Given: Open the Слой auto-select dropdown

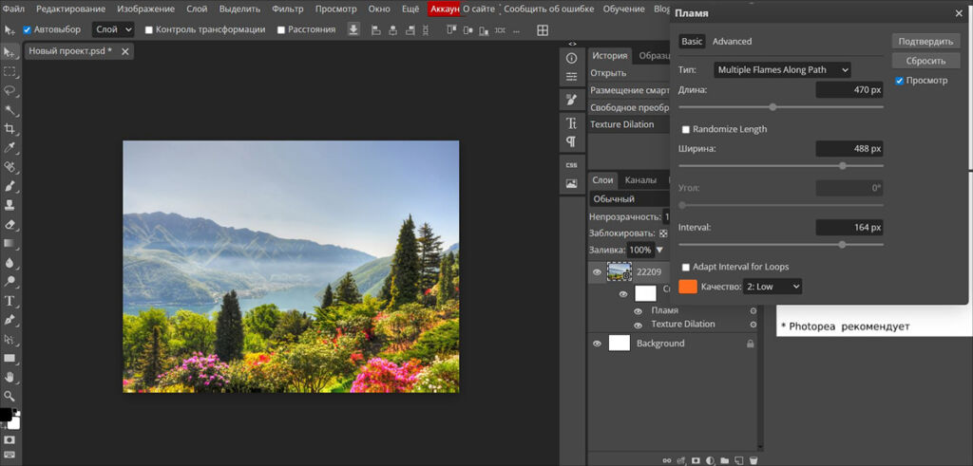Looking at the screenshot, I should click(x=113, y=29).
